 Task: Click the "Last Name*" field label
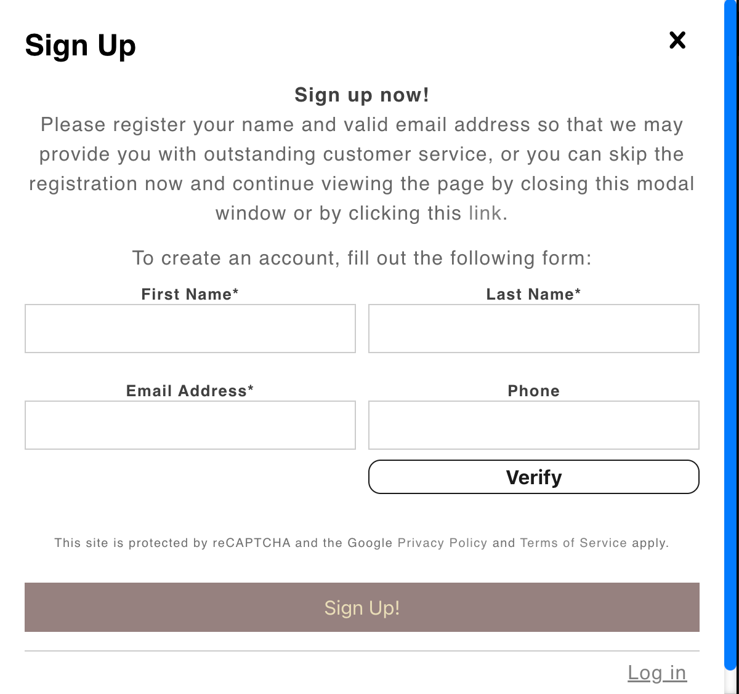[x=533, y=294]
